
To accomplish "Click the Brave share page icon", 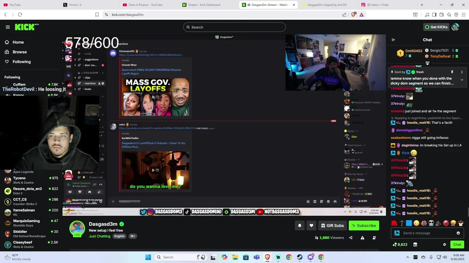I will tap(344, 15).
